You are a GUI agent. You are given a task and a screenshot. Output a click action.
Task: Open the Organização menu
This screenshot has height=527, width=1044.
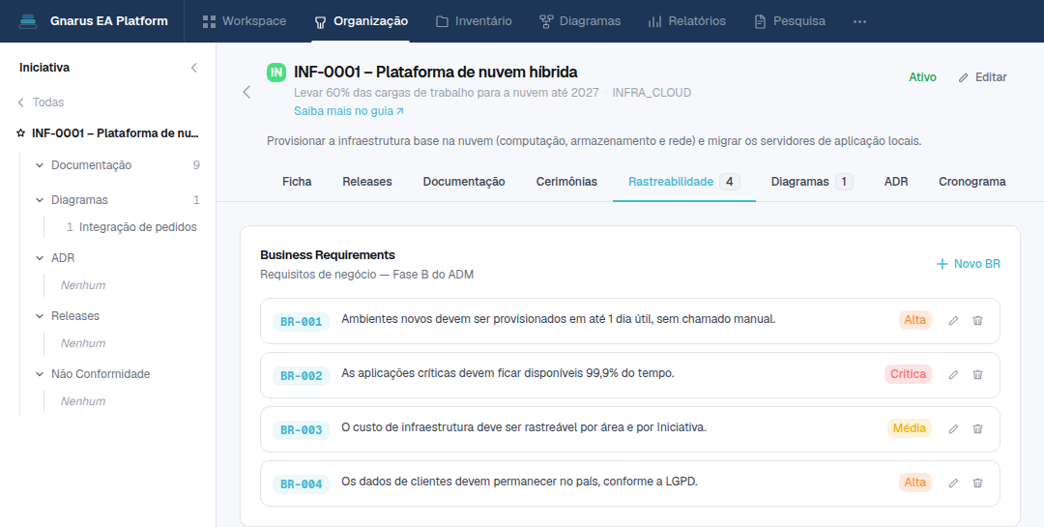coord(362,21)
